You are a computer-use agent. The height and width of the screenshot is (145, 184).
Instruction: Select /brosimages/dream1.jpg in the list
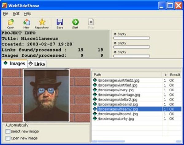point(118,114)
